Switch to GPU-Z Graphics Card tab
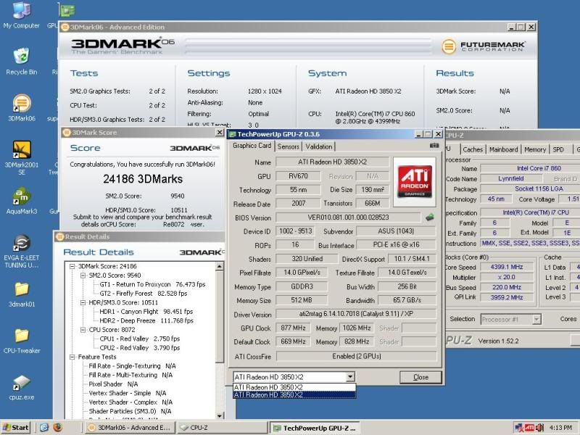 [252, 146]
